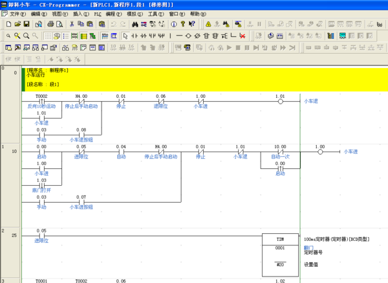This screenshot has height=283, width=388.
Task: Select the 1.01 小车退 output coil
Action: [279, 102]
